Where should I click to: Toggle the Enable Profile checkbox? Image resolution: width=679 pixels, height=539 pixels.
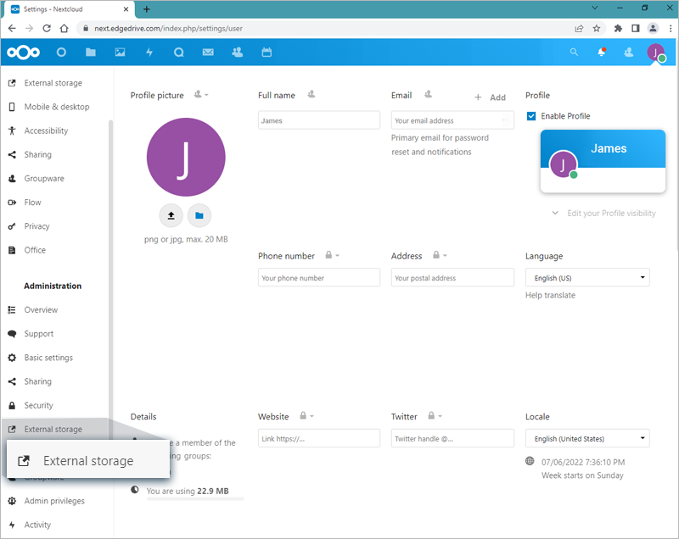coord(531,116)
